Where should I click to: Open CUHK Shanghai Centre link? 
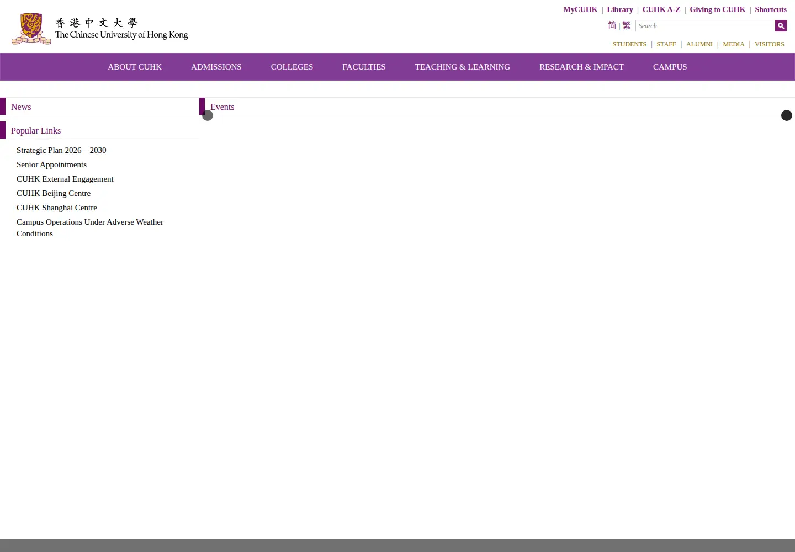click(57, 208)
